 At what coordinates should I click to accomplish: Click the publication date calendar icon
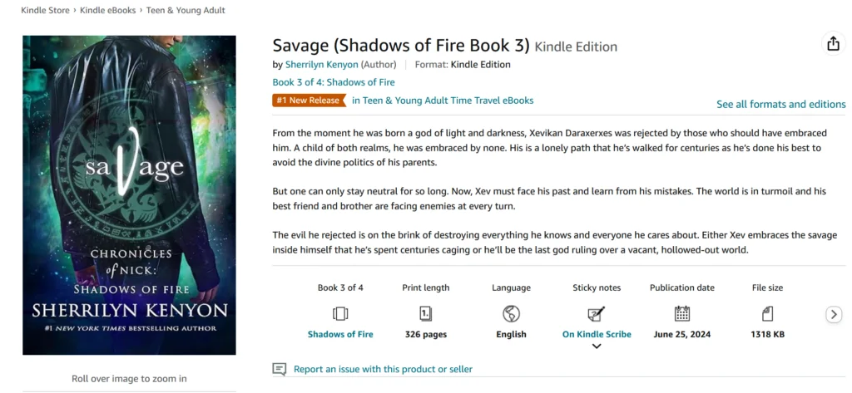[681, 314]
